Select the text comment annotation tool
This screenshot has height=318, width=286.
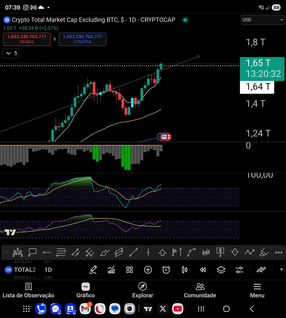pos(32,252)
